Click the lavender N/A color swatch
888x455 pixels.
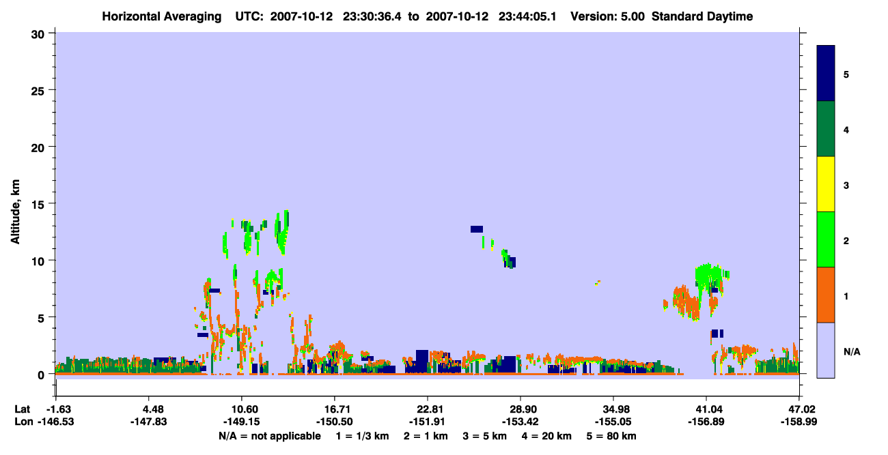[826, 350]
